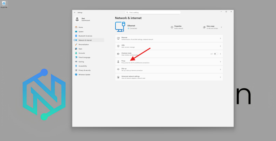Open Advanced network settings
The height and width of the screenshot is (141, 276).
pyautogui.click(x=169, y=77)
